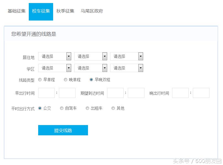Select the 早晚双程 route type option
The width and height of the screenshot is (223, 165).
[x=91, y=80]
